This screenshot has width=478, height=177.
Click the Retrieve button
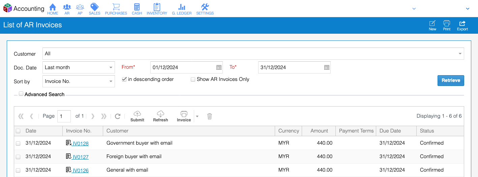pyautogui.click(x=451, y=81)
